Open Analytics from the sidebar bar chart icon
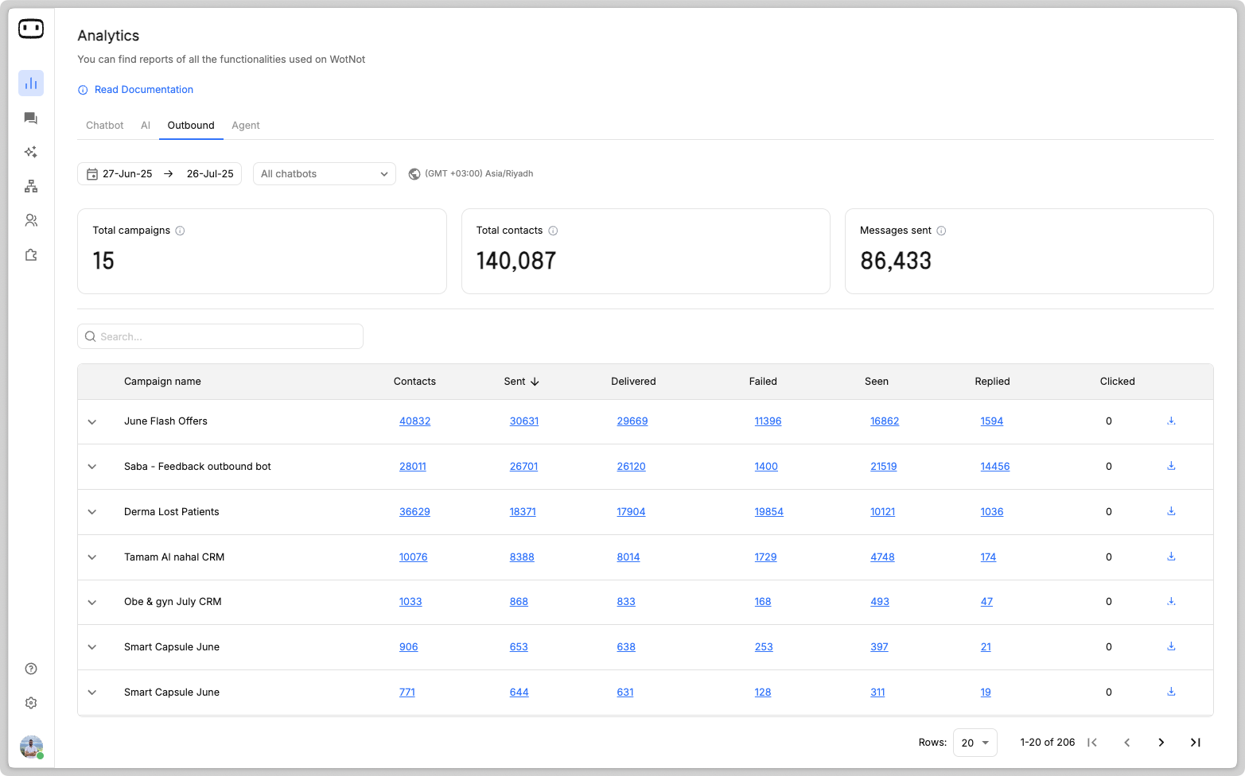 31,83
